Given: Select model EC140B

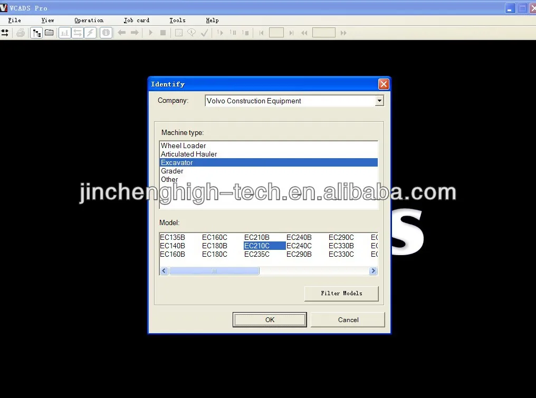Looking at the screenshot, I should [x=173, y=246].
